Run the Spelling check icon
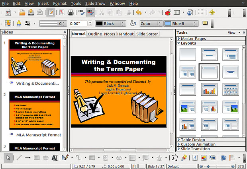247x169 pixels. click(x=81, y=12)
